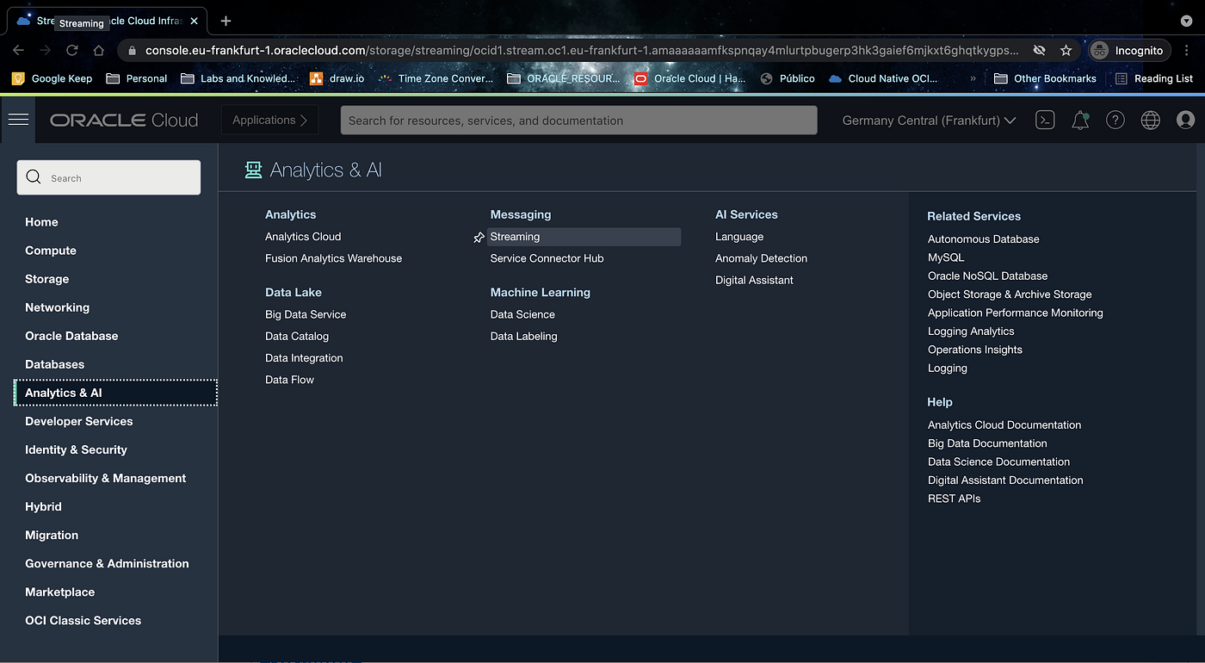The height and width of the screenshot is (663, 1205).
Task: Click the Incognito profile button
Action: [1128, 50]
